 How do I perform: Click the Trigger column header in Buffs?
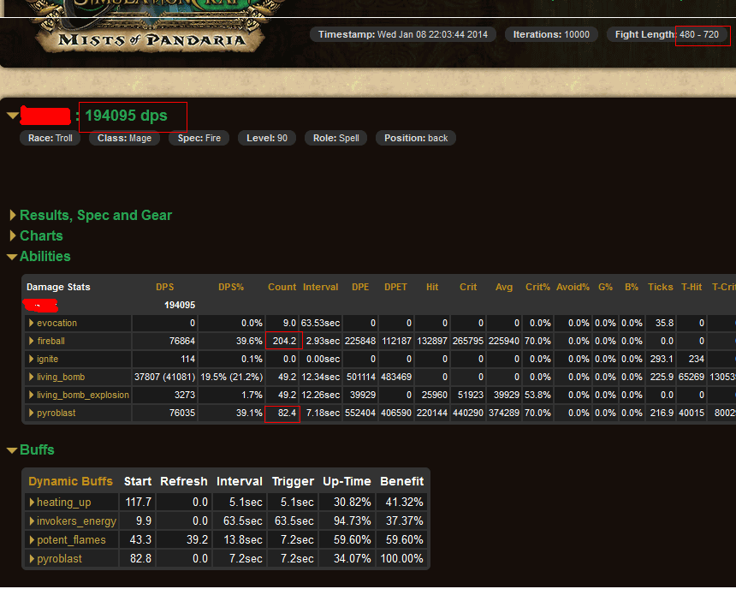coord(293,481)
